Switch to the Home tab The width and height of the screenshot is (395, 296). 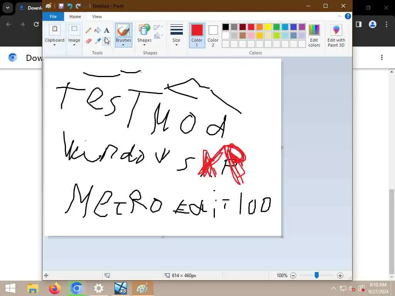coord(75,17)
